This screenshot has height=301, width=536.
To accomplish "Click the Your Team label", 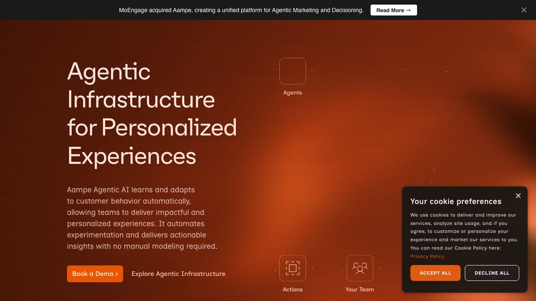I will tap(360, 289).
